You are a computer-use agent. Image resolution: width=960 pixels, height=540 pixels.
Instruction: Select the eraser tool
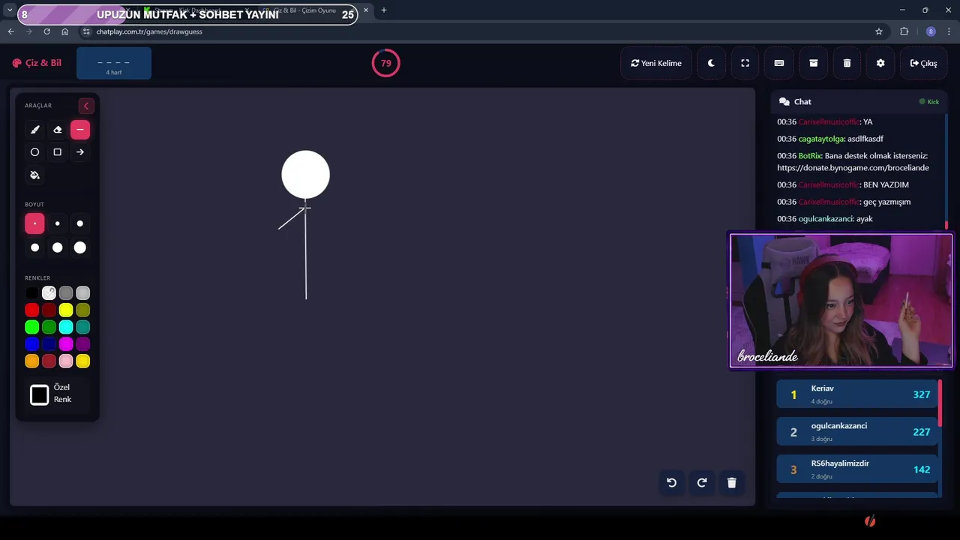coord(57,130)
